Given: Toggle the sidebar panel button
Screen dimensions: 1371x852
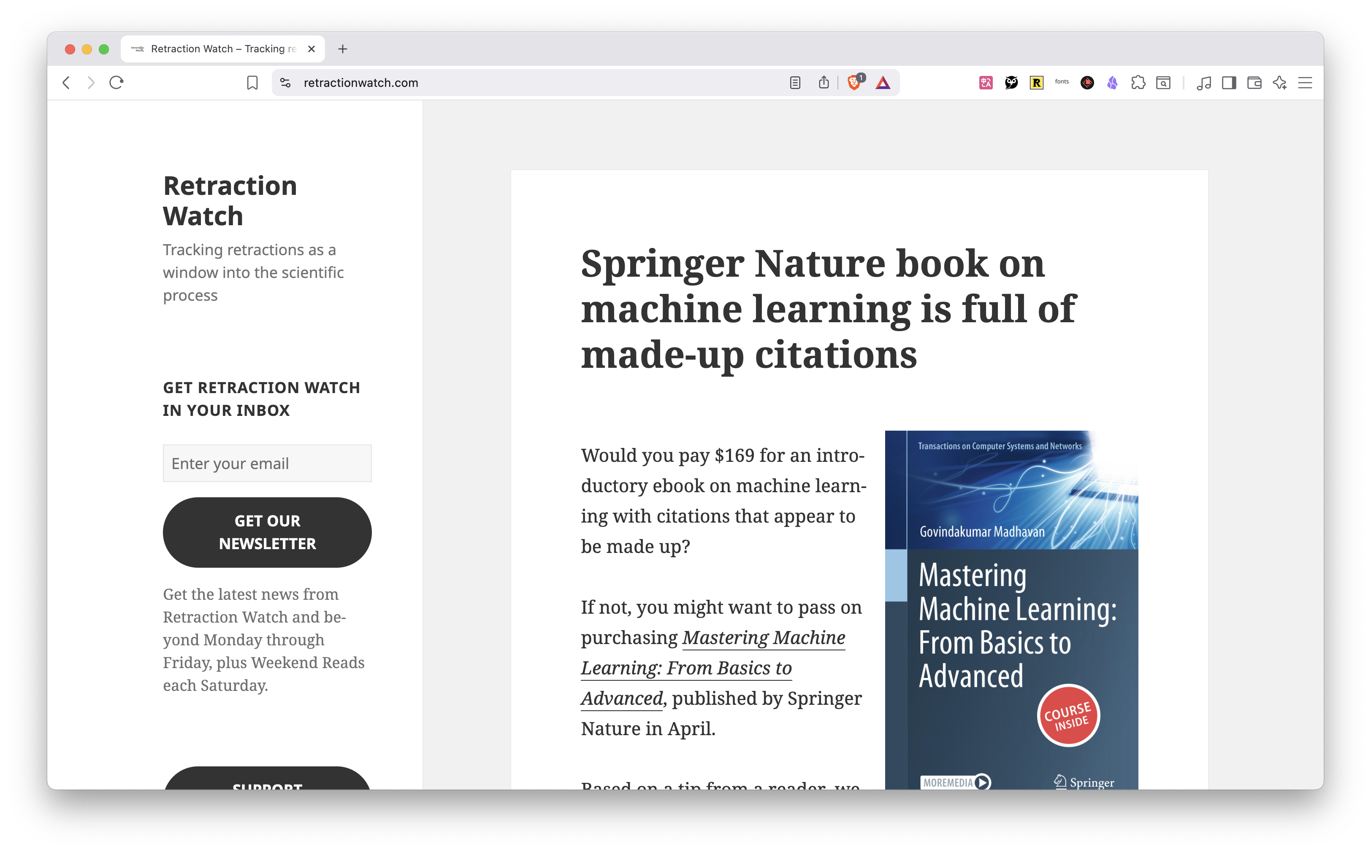Looking at the screenshot, I should [x=1229, y=83].
